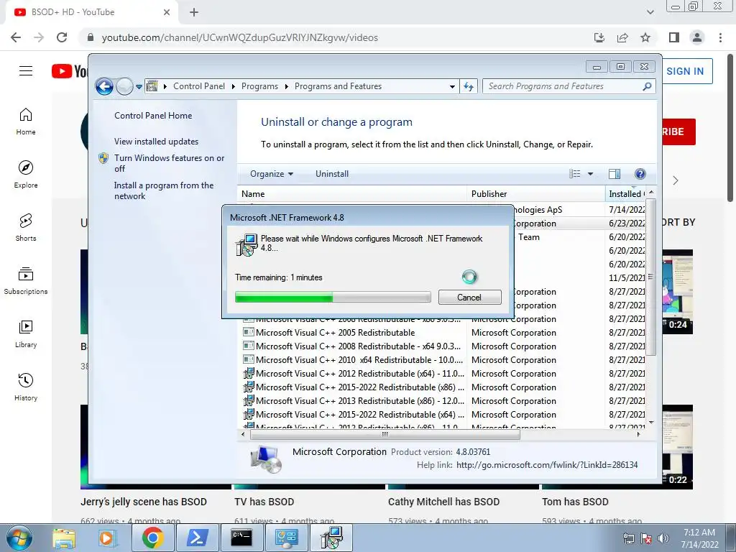
Task: Open the Windows Start button
Action: (19, 538)
